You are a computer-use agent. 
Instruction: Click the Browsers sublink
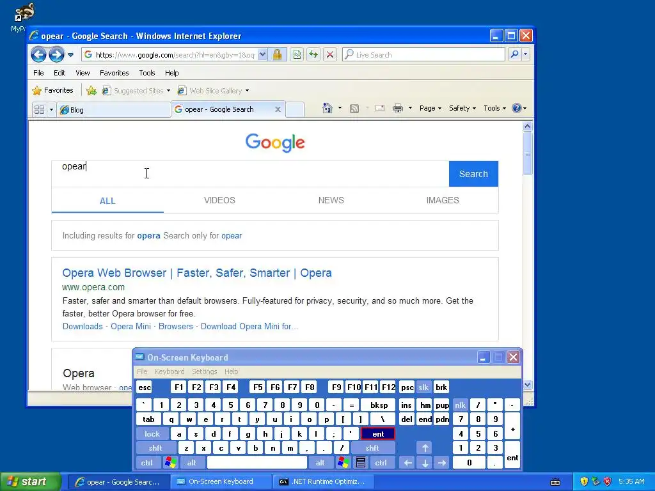[x=175, y=326]
